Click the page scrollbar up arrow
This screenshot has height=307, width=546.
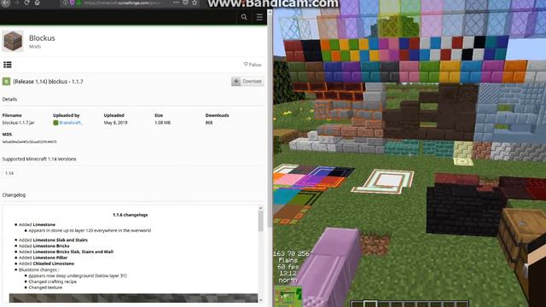[x=270, y=12]
